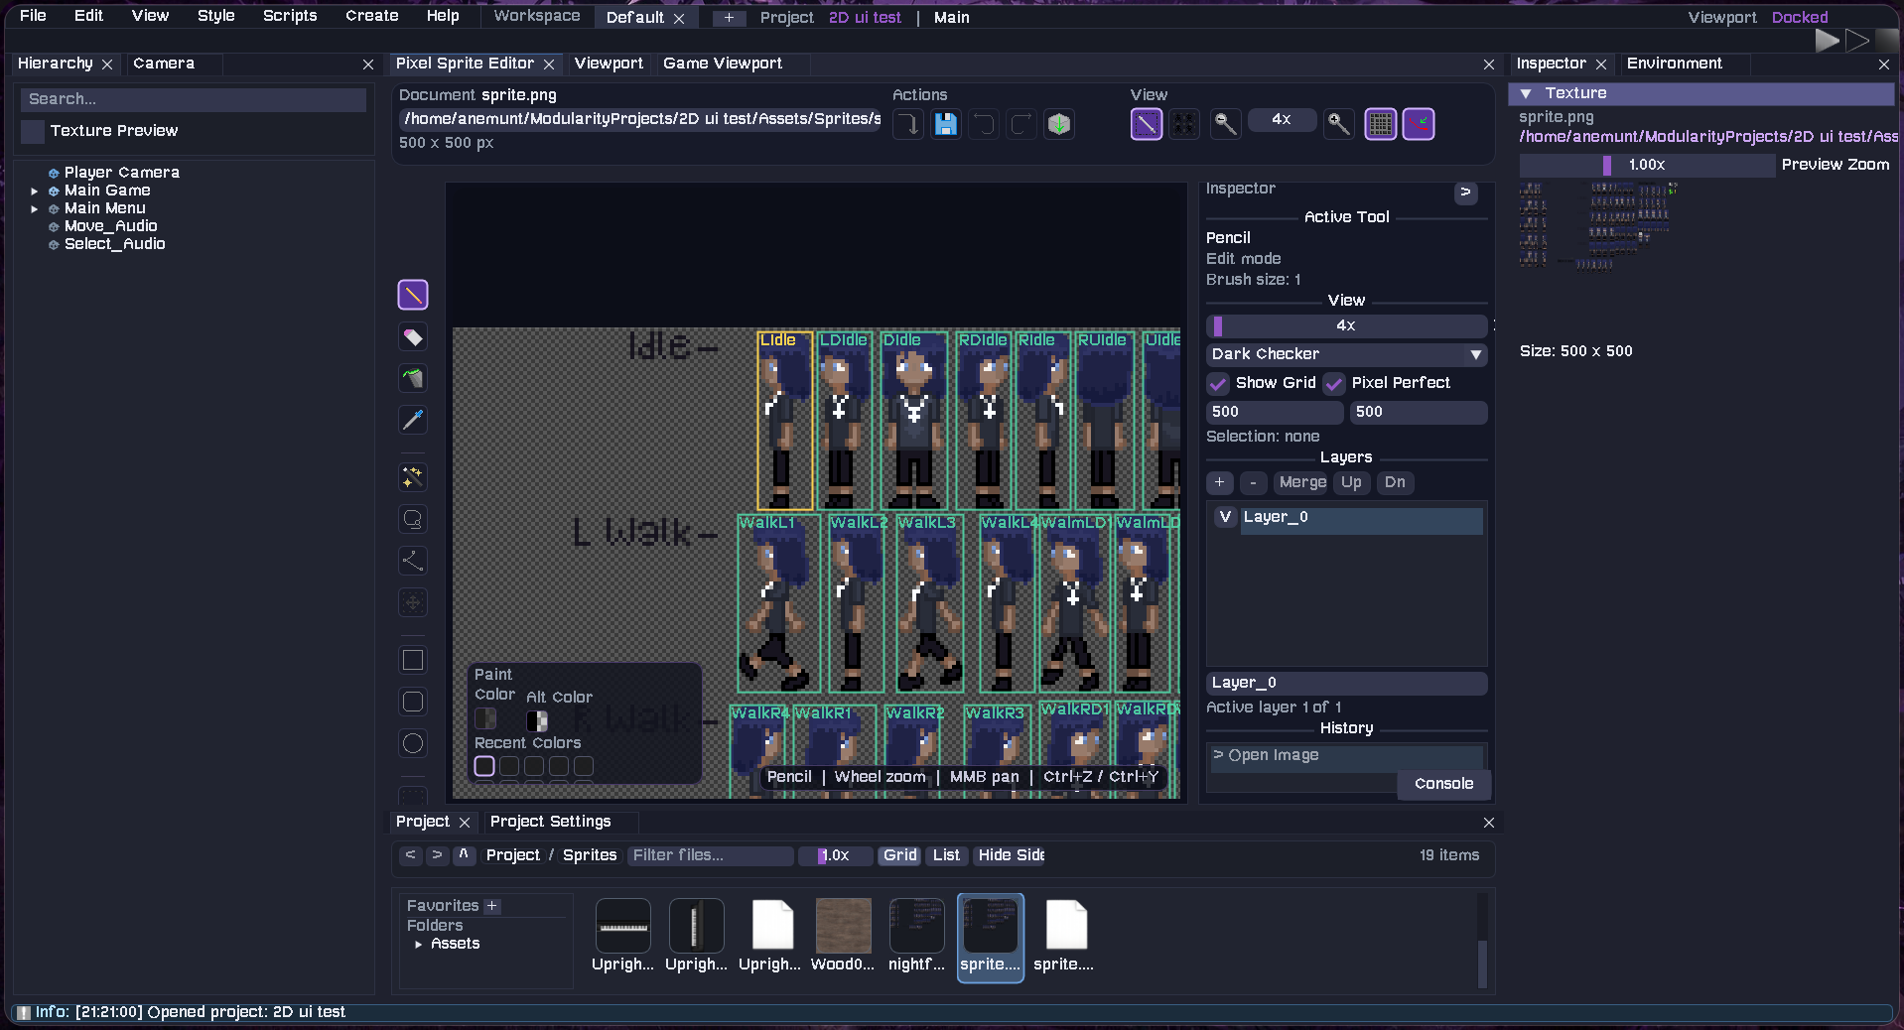The image size is (1904, 1030).
Task: Expand the Assets folder tree
Action: pos(418,944)
